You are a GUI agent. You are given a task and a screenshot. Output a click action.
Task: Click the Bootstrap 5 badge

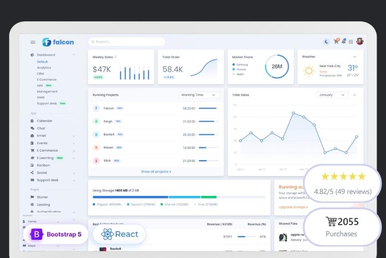click(x=56, y=234)
